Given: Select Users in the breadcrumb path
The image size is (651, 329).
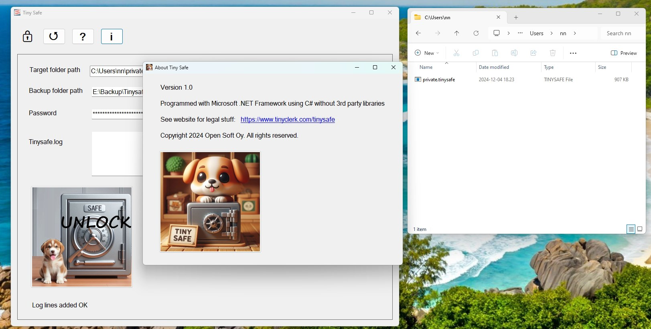Looking at the screenshot, I should (x=536, y=33).
